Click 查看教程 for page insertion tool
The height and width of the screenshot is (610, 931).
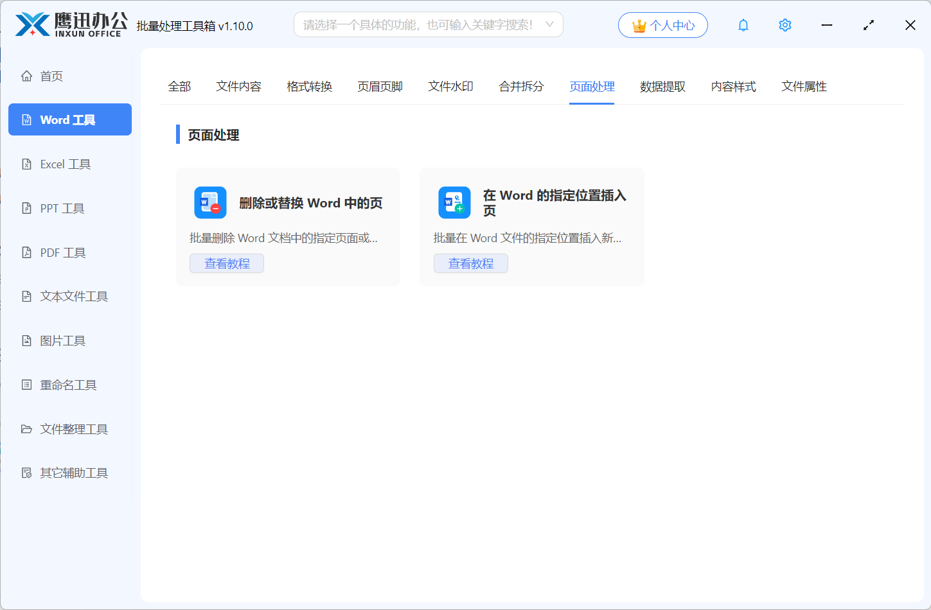pyautogui.click(x=470, y=263)
